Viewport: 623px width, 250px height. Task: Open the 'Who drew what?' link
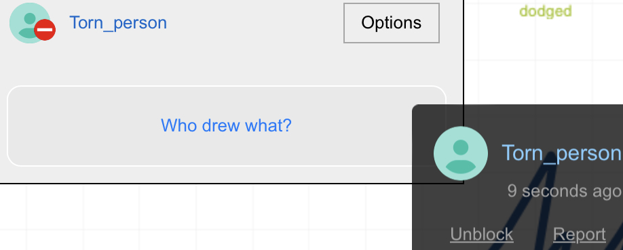click(x=226, y=125)
